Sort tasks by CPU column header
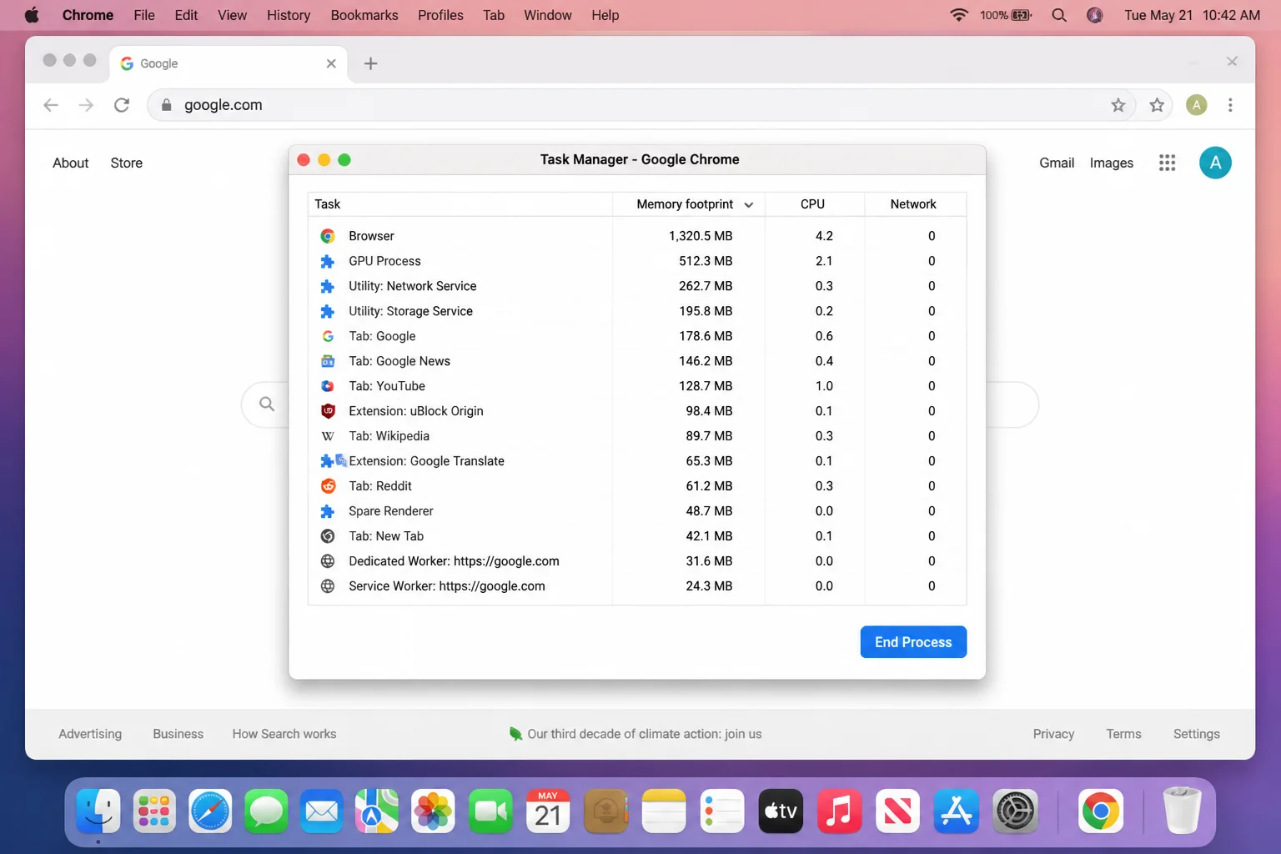Image resolution: width=1281 pixels, height=854 pixels. point(812,204)
